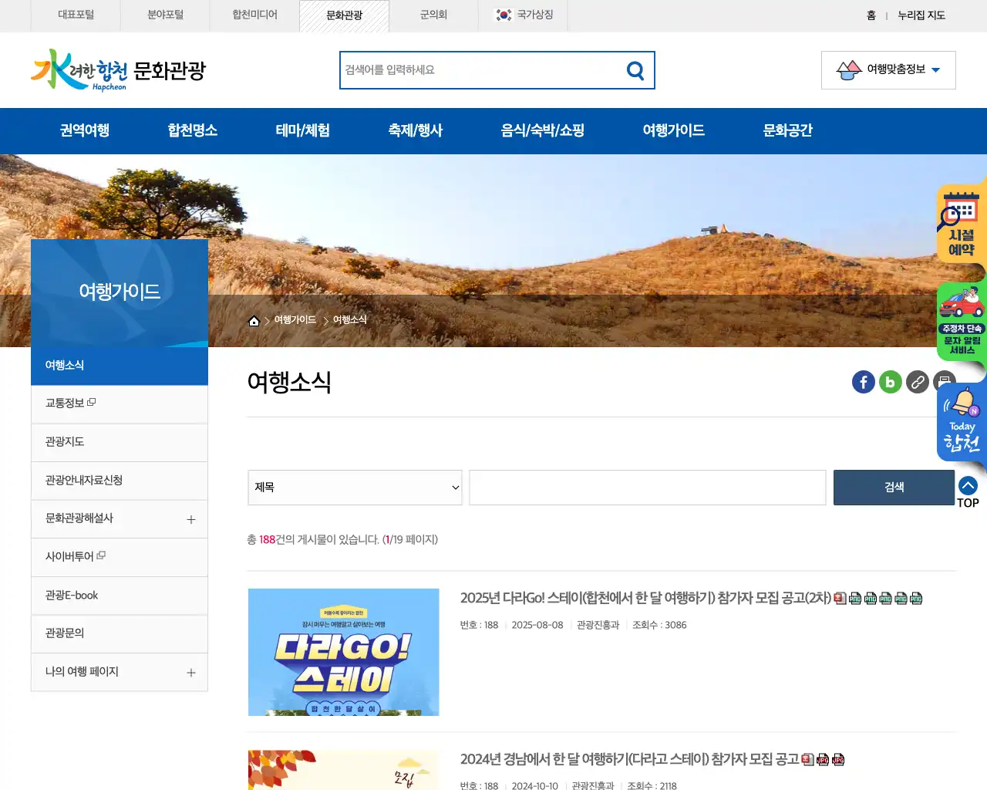Open the 여행맞춤정보 dropdown
987x790 pixels.
click(x=888, y=69)
